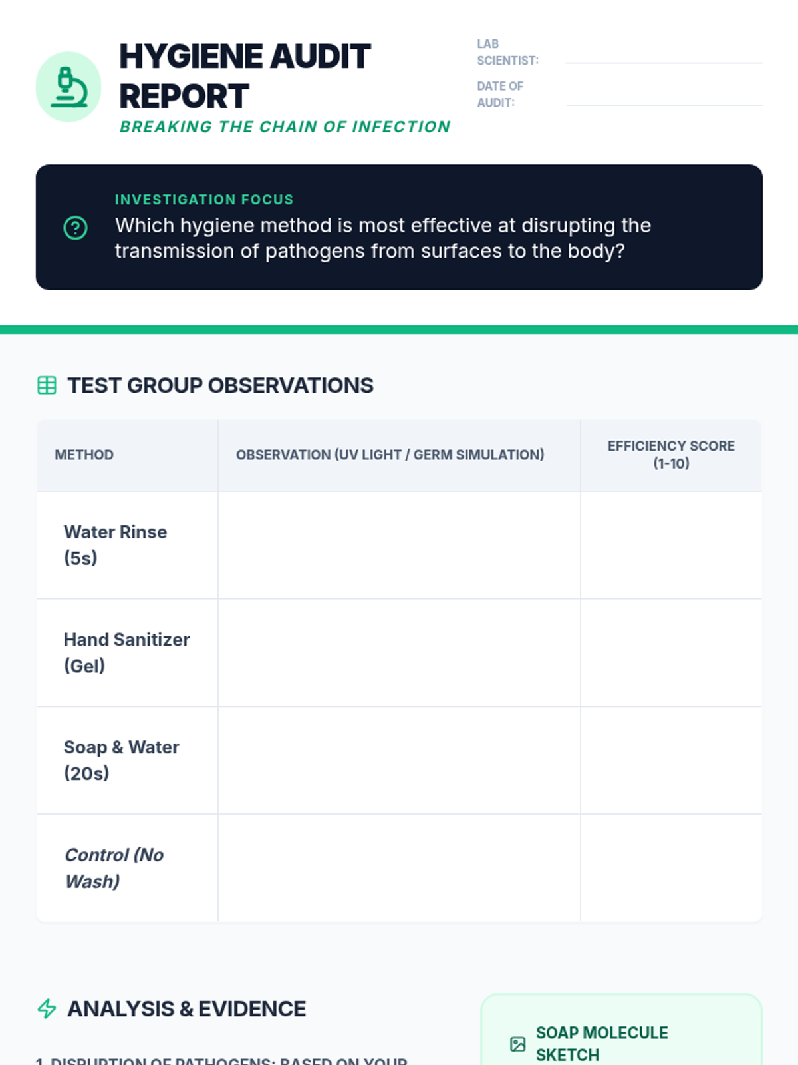Select the Water Rinse observation cell
This screenshot has height=1065, width=798.
[x=399, y=545]
